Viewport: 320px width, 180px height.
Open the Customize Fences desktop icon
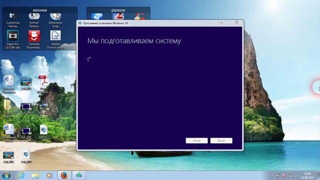point(12,20)
